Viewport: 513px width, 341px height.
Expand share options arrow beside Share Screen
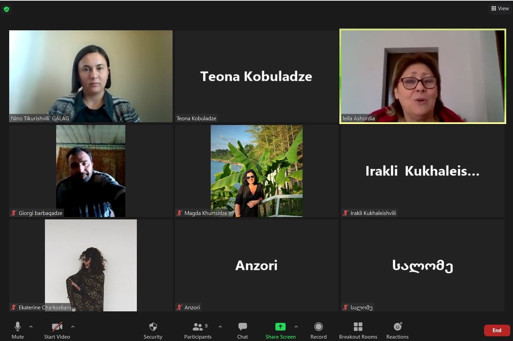(296, 327)
